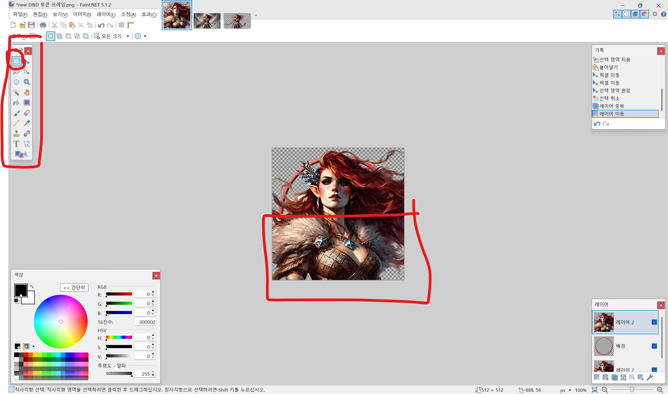668x394 pixels.
Task: Open the 효과(C) menu
Action: (x=149, y=14)
